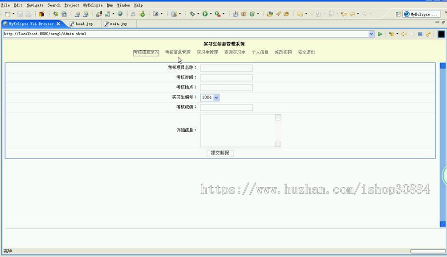The image size is (447, 257).
Task: Open the Run menu
Action: tap(110, 5)
